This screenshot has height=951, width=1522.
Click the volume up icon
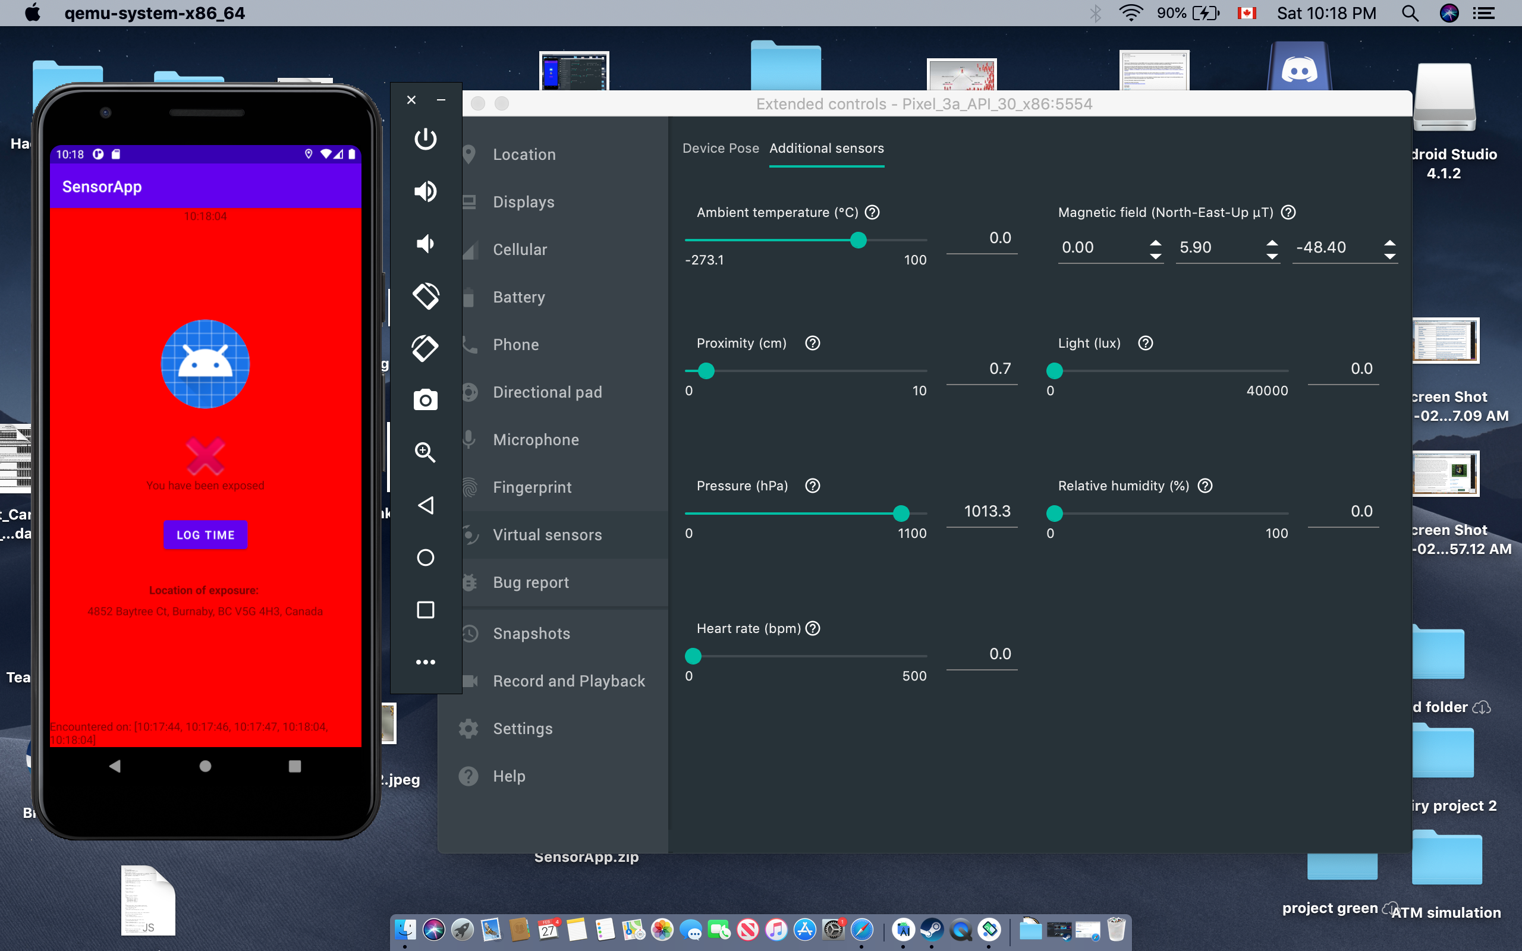click(x=425, y=191)
